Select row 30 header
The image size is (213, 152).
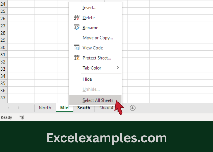coord(3,47)
